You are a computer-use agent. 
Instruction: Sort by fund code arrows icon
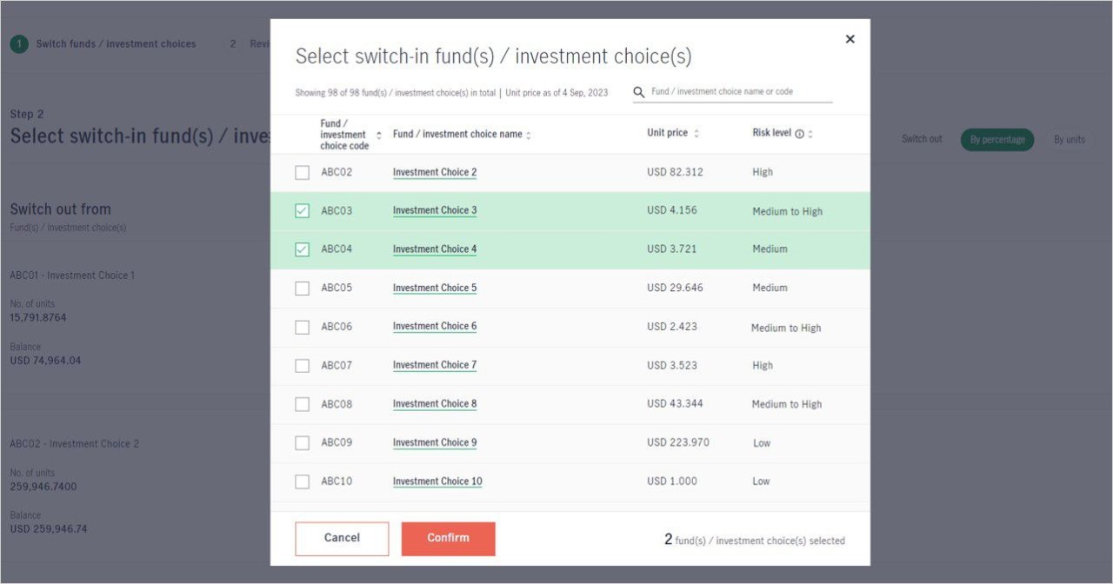[378, 136]
